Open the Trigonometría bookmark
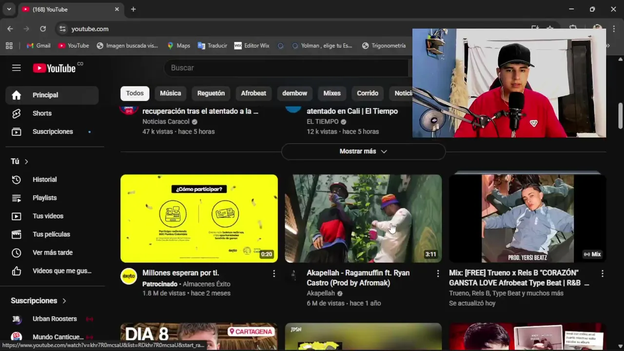The image size is (624, 351). point(384,45)
